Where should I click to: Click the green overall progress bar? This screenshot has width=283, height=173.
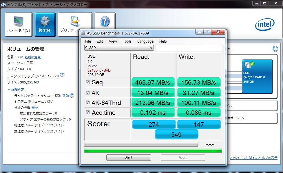point(153,150)
